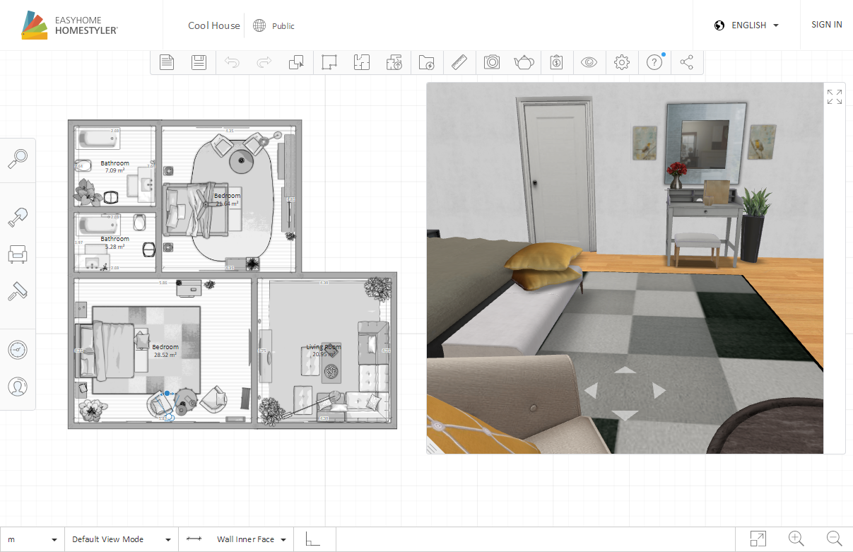Screen dimensions: 853x552
Task: Click the fit-to-screen icon at bottom right
Action: (x=758, y=539)
